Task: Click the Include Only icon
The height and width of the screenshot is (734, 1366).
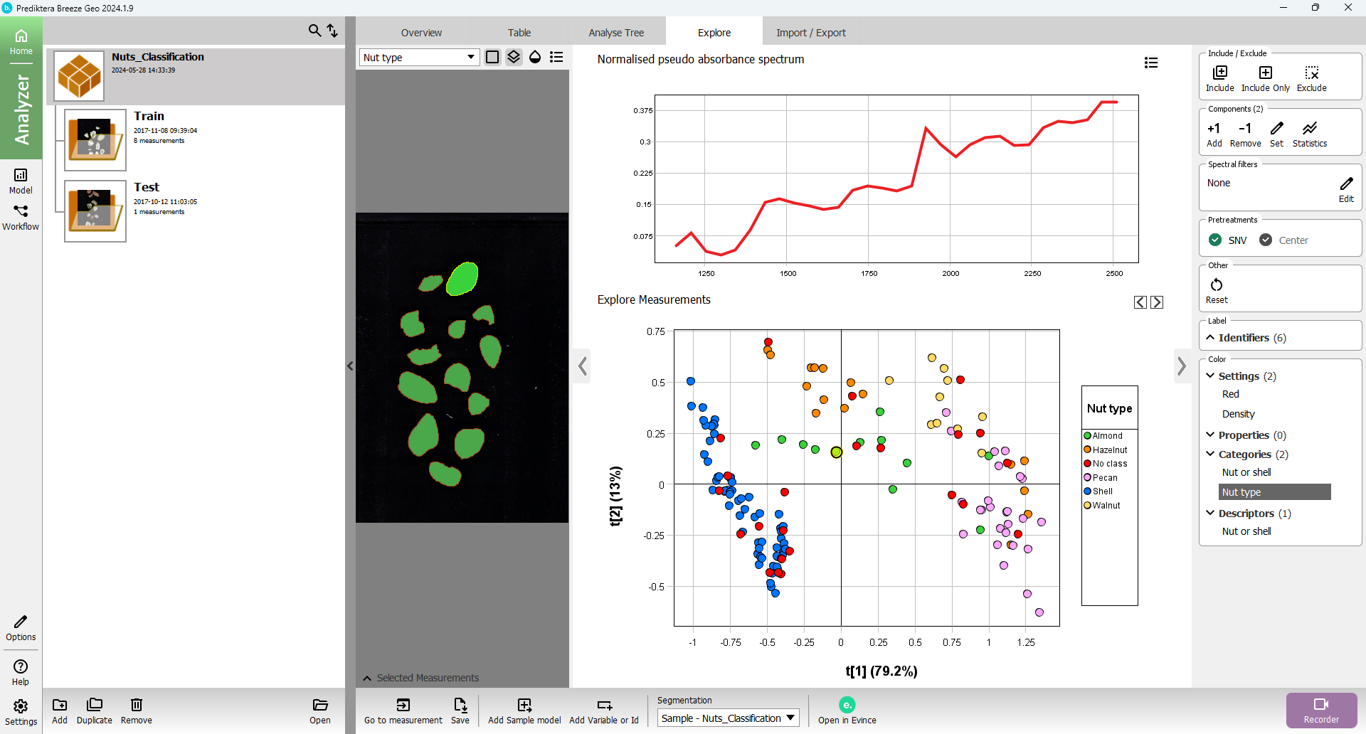Action: pyautogui.click(x=1265, y=73)
